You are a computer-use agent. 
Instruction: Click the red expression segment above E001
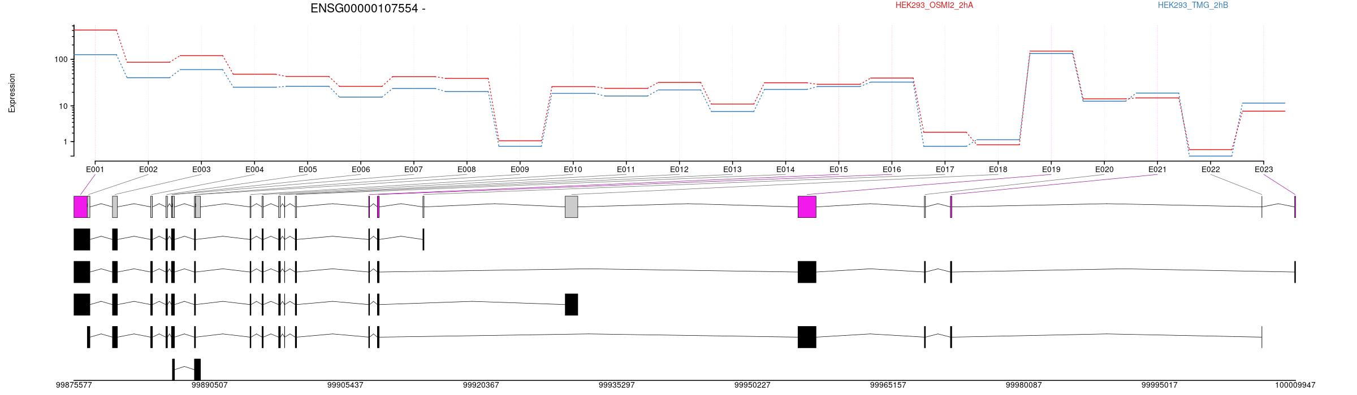[x=95, y=30]
